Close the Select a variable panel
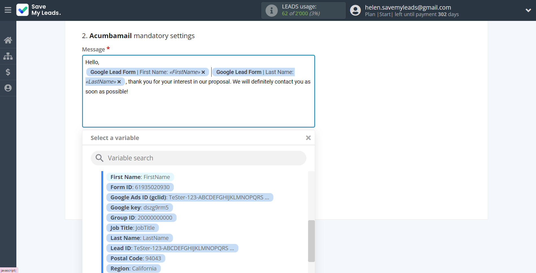 [308, 138]
